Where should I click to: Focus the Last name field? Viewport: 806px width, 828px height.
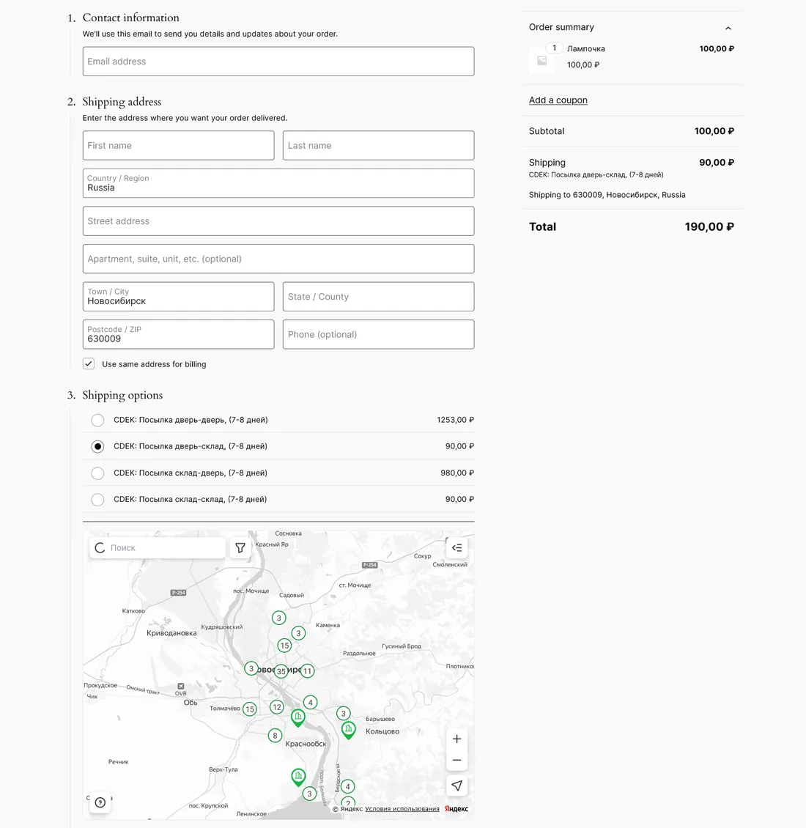tap(379, 145)
